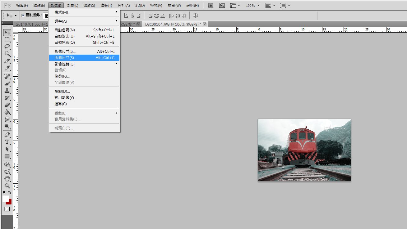Reset default foreground and background colors
This screenshot has width=407, height=229.
4,192
